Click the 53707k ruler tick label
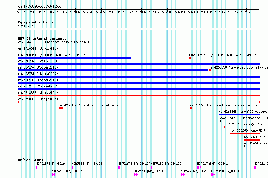Viewport: 268px width, 178px height. [x=128, y=12]
